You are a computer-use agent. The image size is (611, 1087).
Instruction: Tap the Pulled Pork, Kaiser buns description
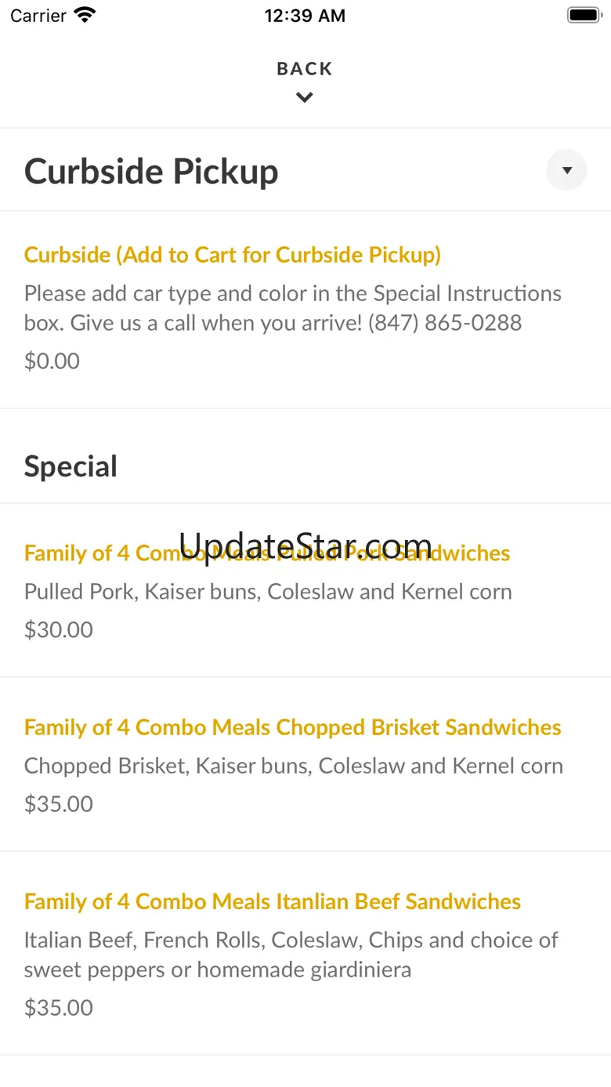[268, 592]
